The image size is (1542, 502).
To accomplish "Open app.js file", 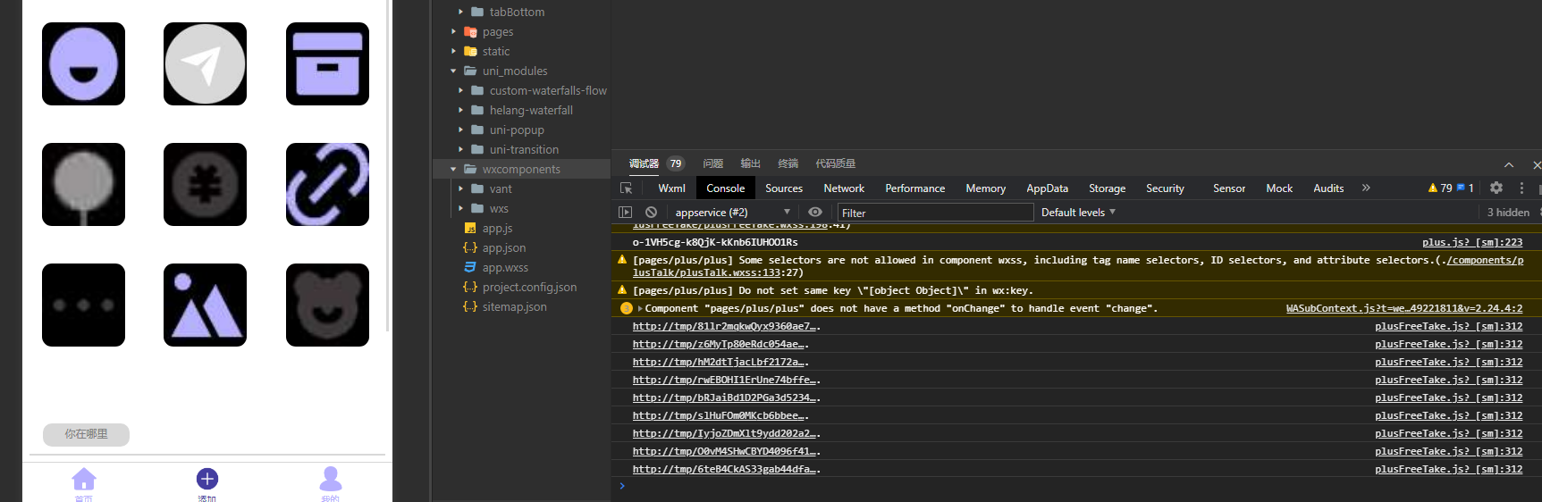I will click(497, 228).
